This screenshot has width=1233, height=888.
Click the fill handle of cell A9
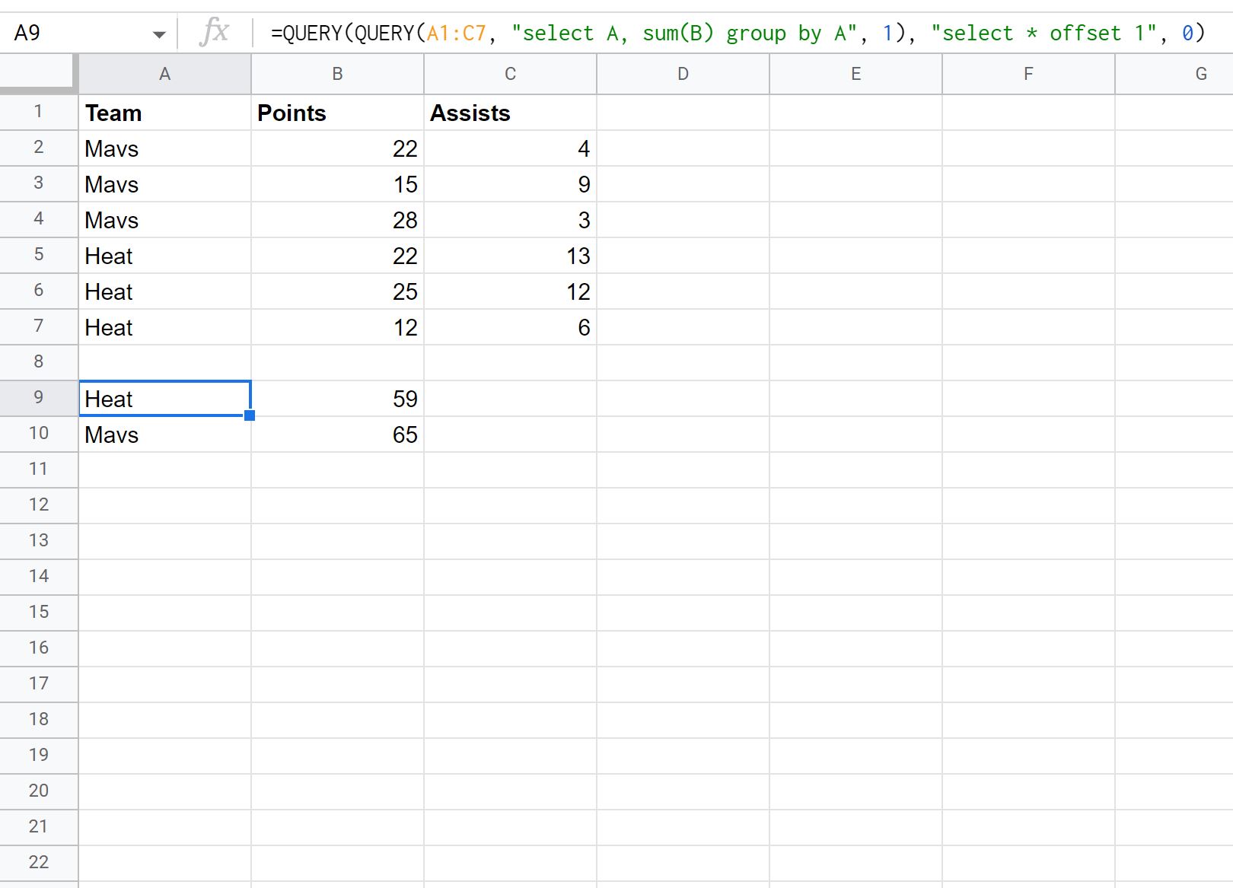coord(250,415)
